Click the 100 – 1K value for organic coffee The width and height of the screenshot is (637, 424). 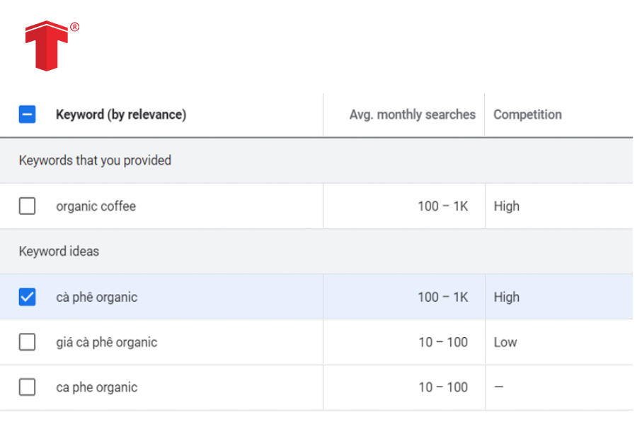click(443, 206)
